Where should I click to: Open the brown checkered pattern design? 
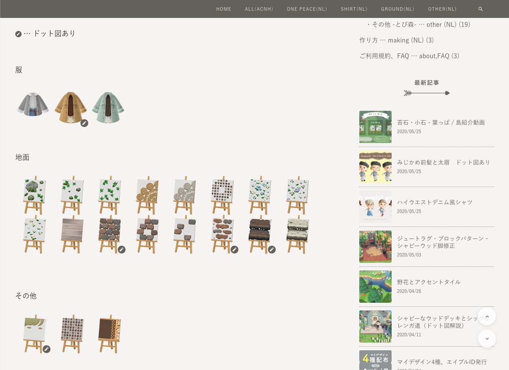pyautogui.click(x=72, y=334)
